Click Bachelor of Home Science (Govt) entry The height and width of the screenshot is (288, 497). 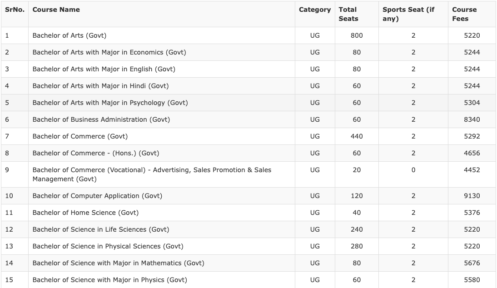pyautogui.click(x=85, y=213)
